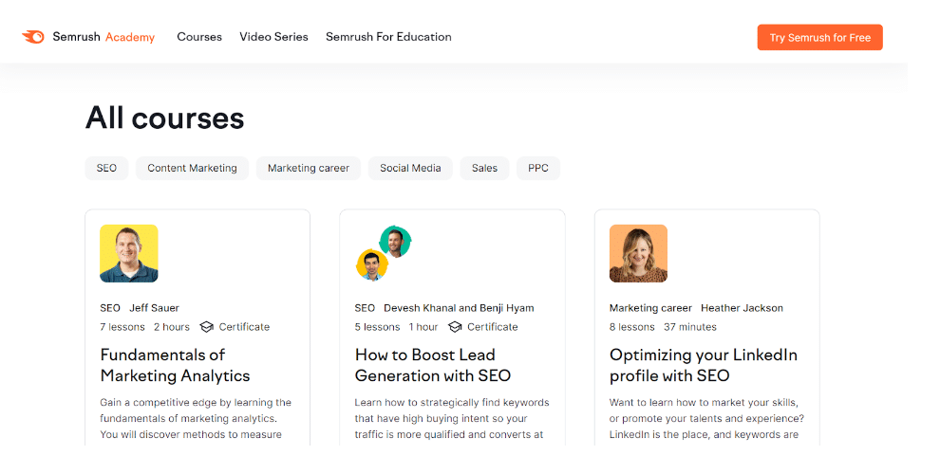
Task: Filter courses by Social Media tag
Action: 410,168
